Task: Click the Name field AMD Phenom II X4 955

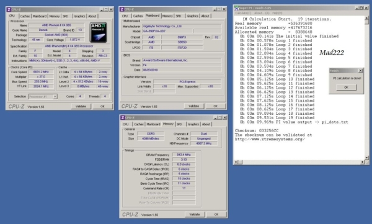Action: [x=56, y=25]
